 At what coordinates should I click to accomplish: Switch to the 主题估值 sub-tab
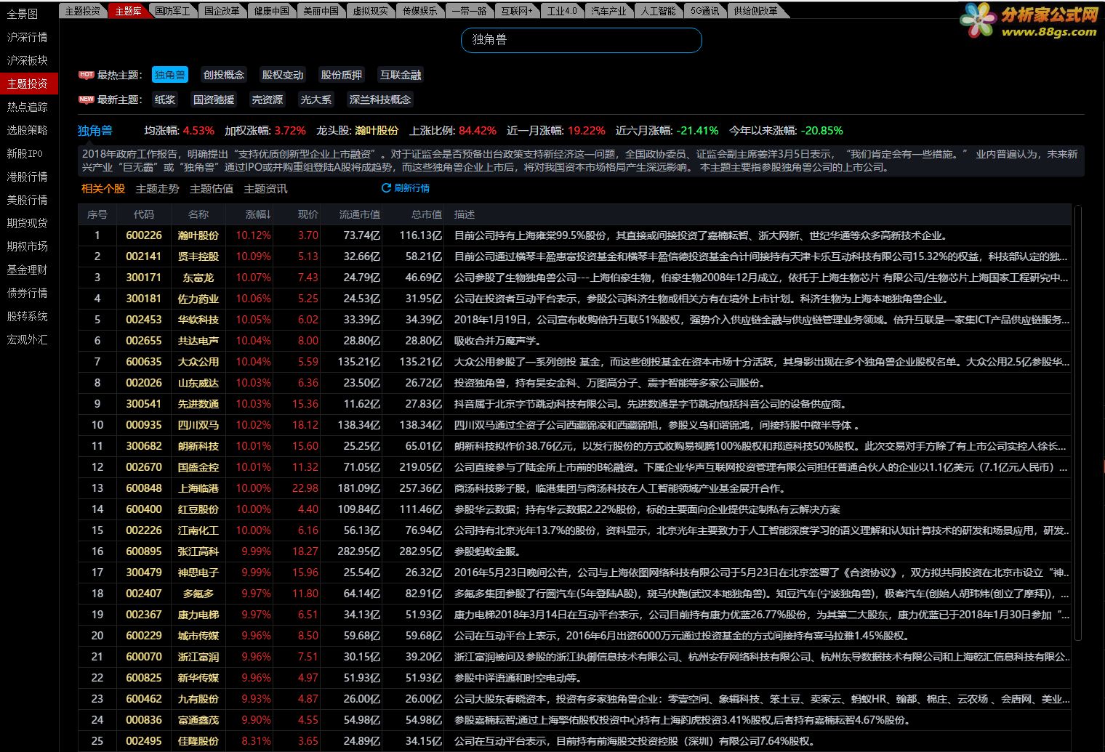click(212, 189)
